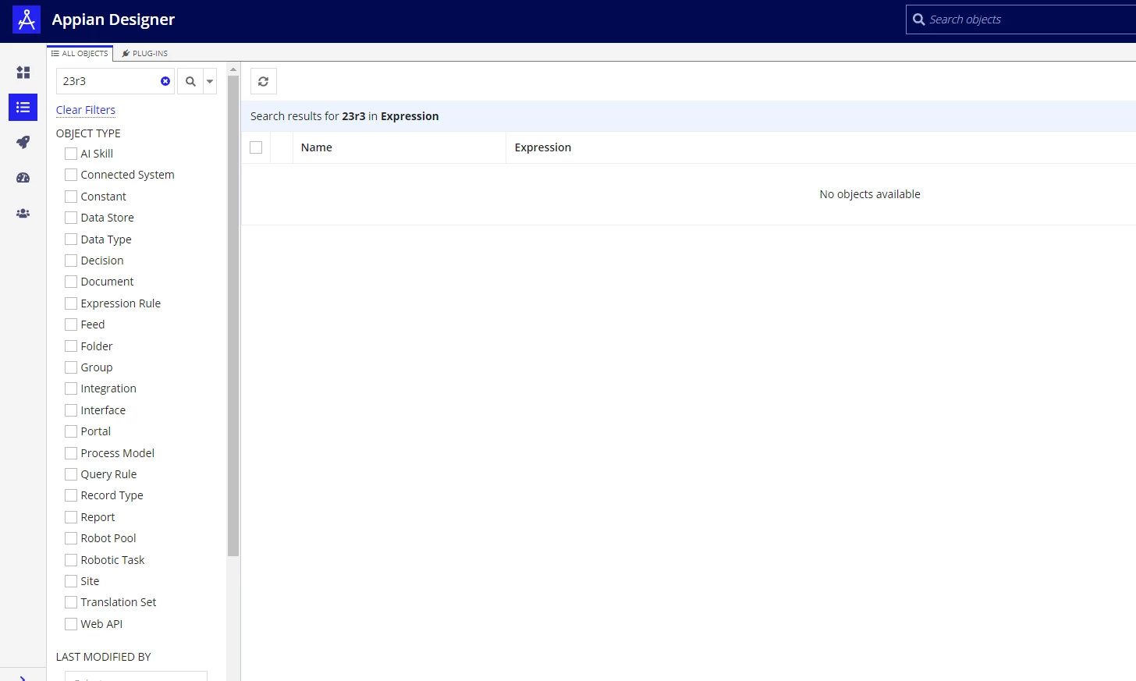Check the Decision filter
This screenshot has height=681, width=1136.
71,261
